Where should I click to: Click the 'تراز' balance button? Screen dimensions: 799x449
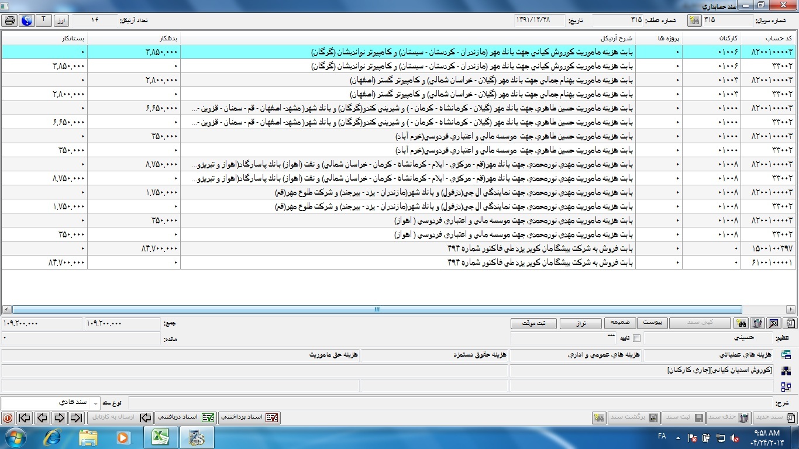tap(580, 323)
